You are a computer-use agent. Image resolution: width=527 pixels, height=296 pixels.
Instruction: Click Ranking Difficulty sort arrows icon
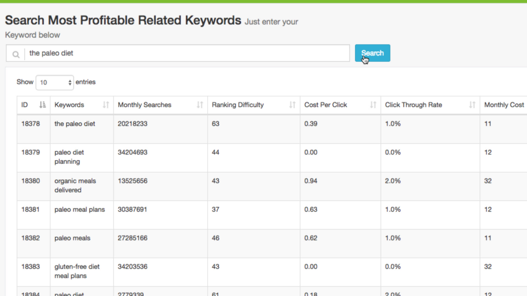pyautogui.click(x=292, y=105)
